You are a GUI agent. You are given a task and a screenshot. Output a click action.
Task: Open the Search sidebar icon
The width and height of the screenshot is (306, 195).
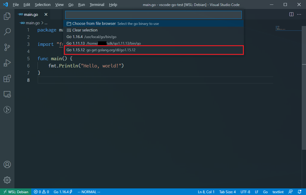[7, 32]
